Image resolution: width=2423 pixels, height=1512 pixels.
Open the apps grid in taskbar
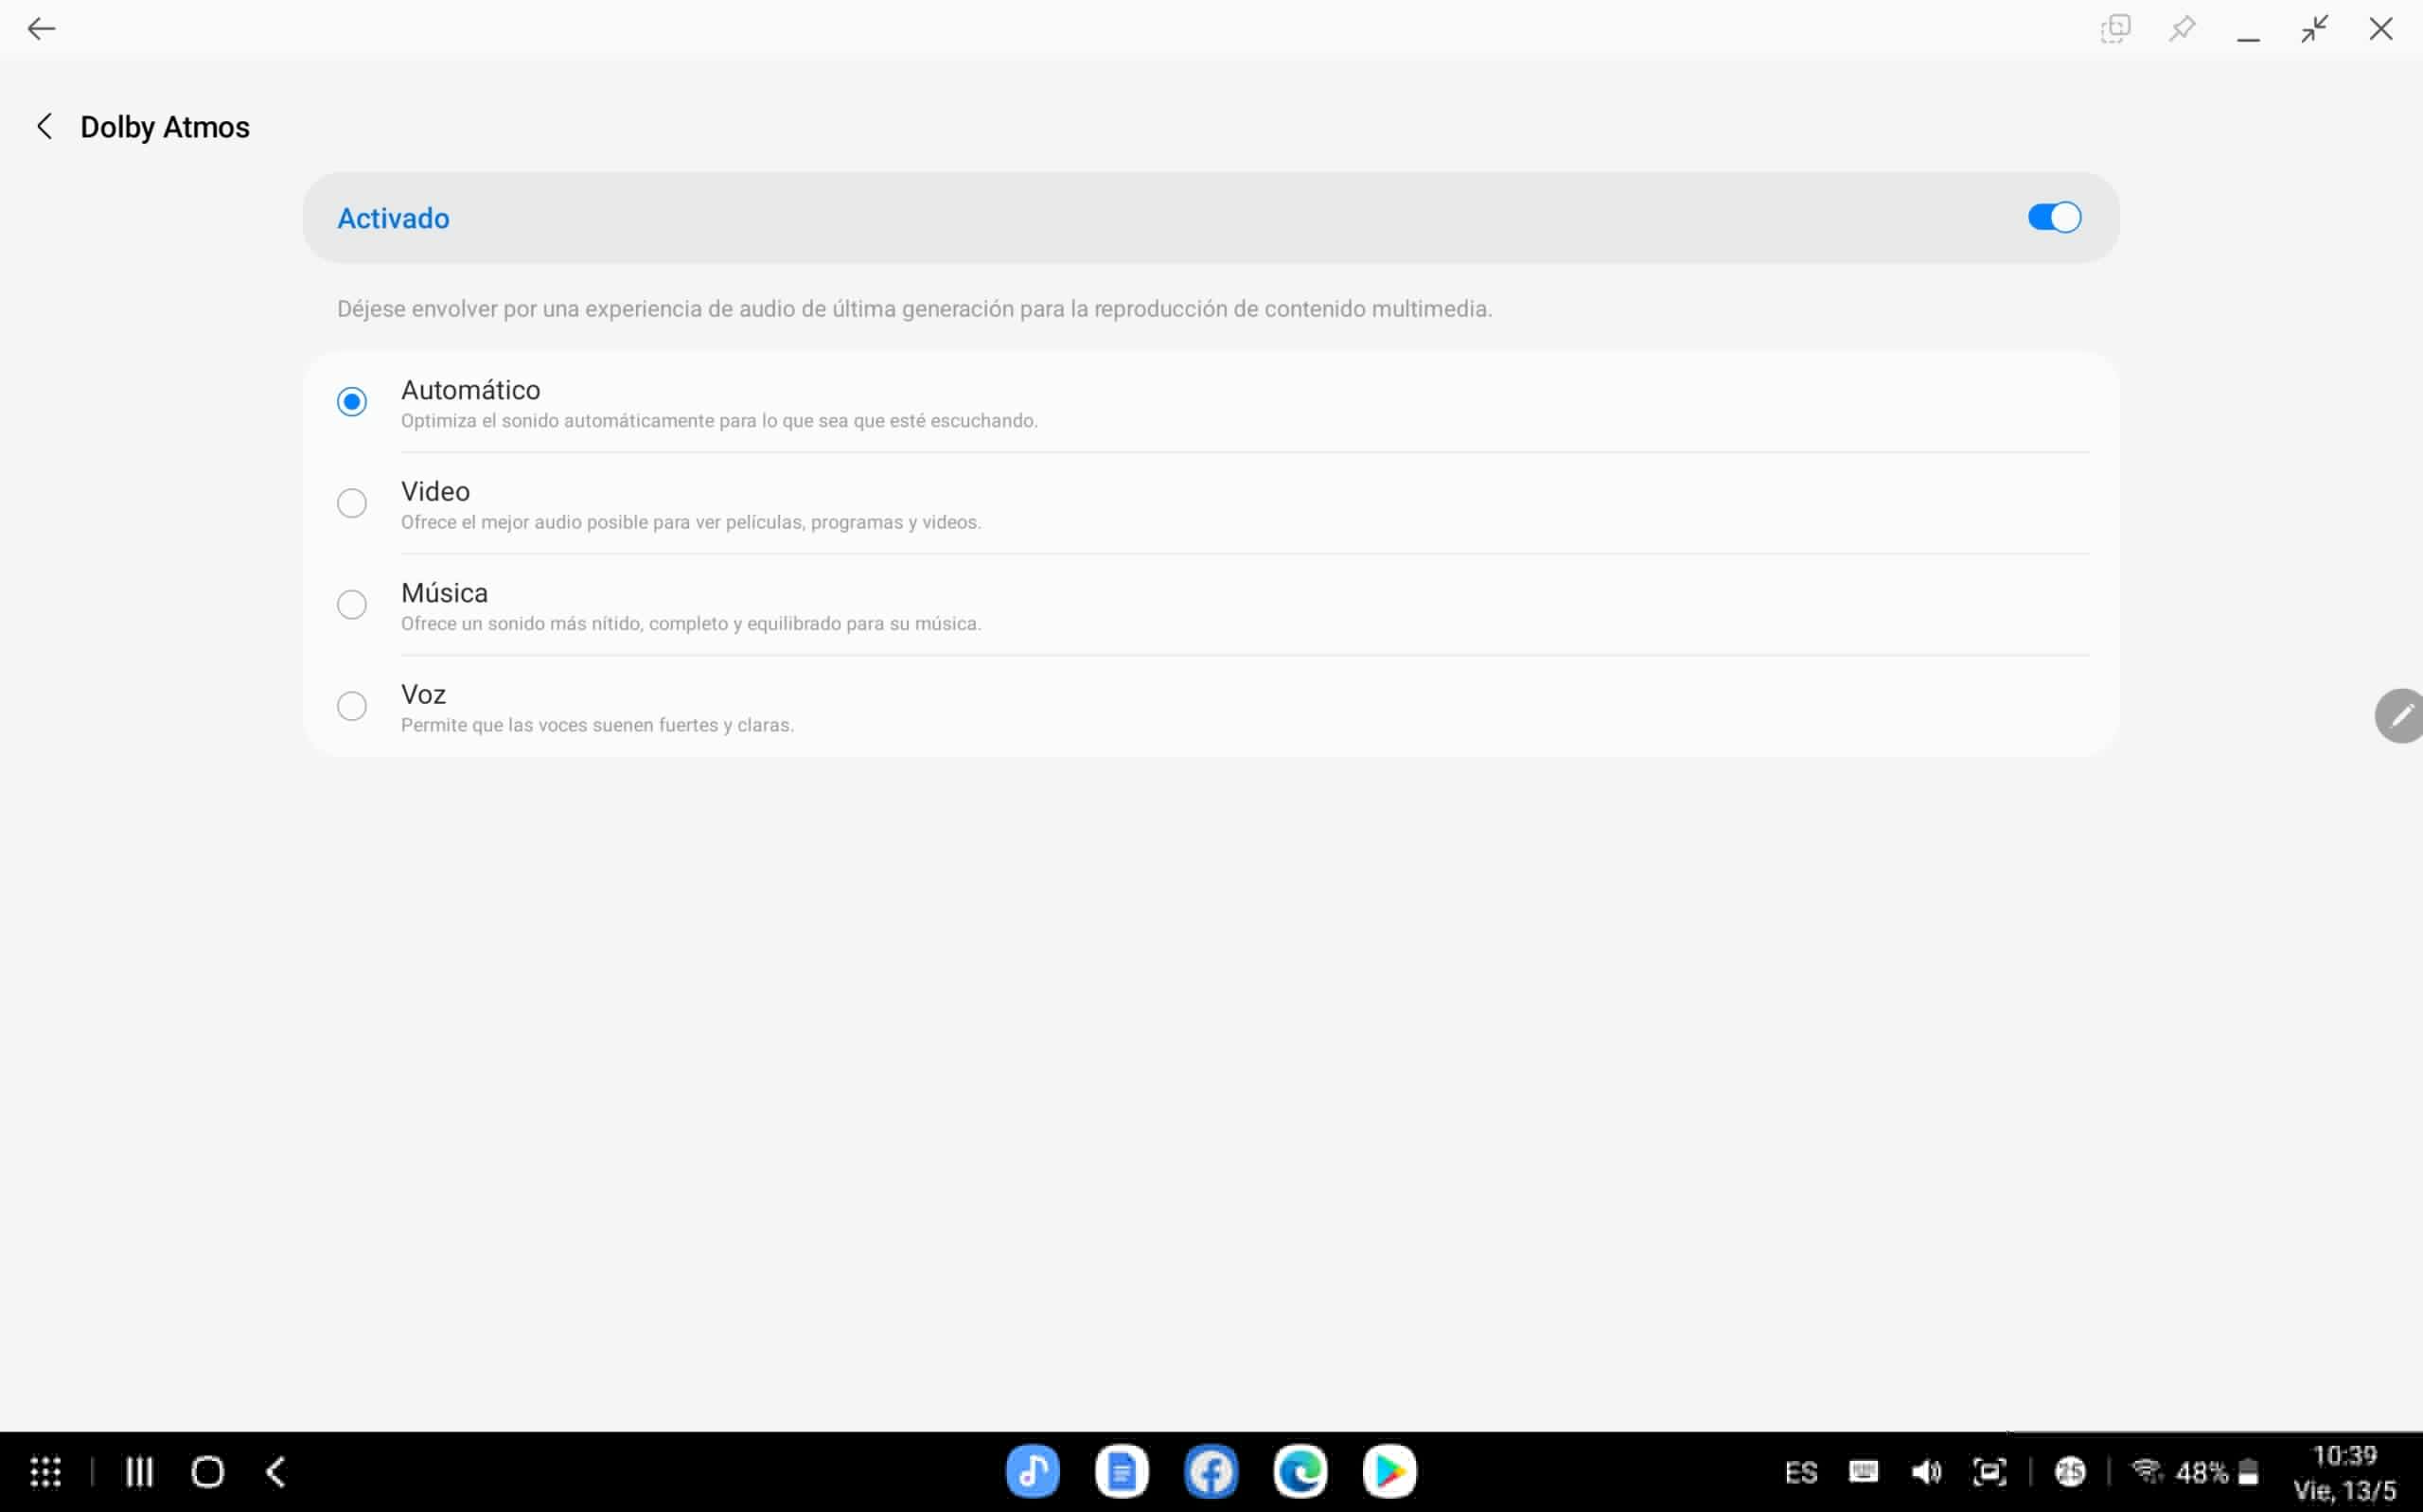pos(46,1471)
